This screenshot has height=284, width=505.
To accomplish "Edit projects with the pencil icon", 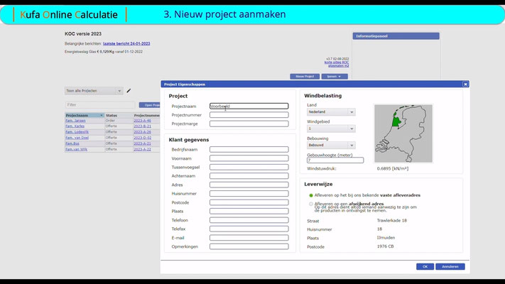I will click(129, 91).
